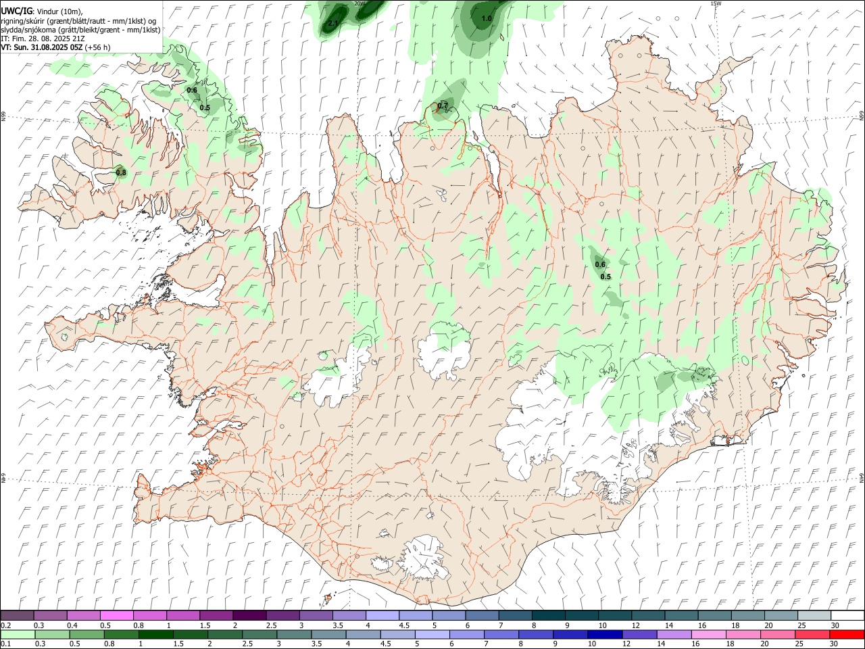Screen dimensions: 865x649
Task: Select the pale grey 25 swatch, top legend row
Action: (815, 615)
